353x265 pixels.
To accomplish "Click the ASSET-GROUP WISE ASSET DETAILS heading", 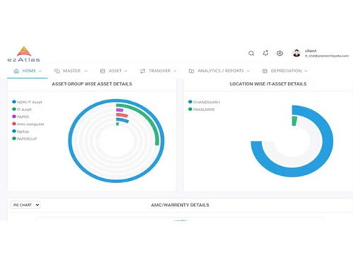I will pos(92,84).
